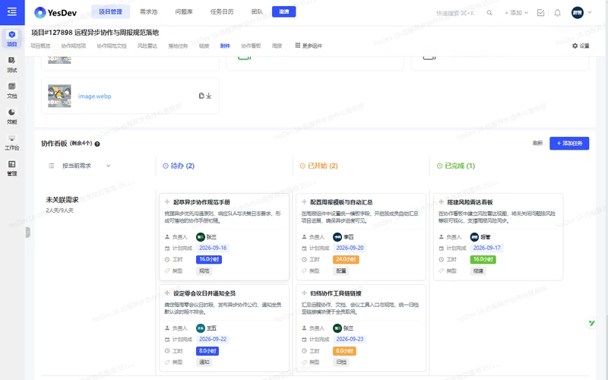608x380 pixels.
Task: Expand the +添加 dropdown in the header
Action: click(x=517, y=13)
